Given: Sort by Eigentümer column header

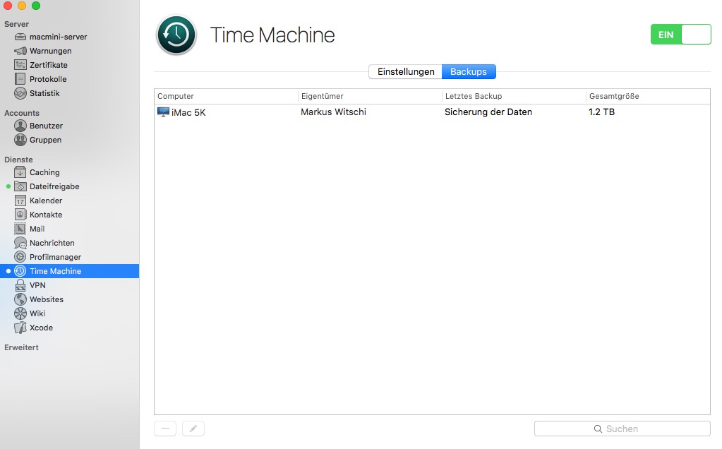Looking at the screenshot, I should coord(370,96).
